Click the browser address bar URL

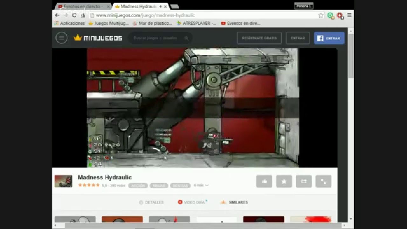point(145,15)
